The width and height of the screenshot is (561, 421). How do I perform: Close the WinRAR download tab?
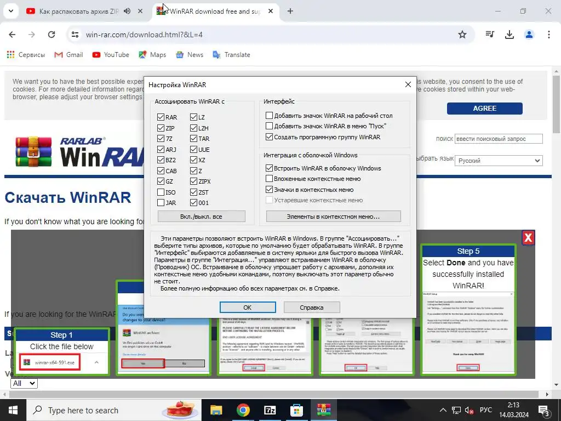pos(271,11)
